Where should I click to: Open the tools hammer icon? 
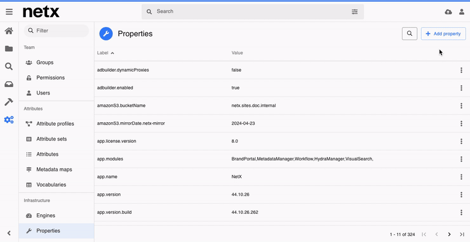tap(9, 102)
